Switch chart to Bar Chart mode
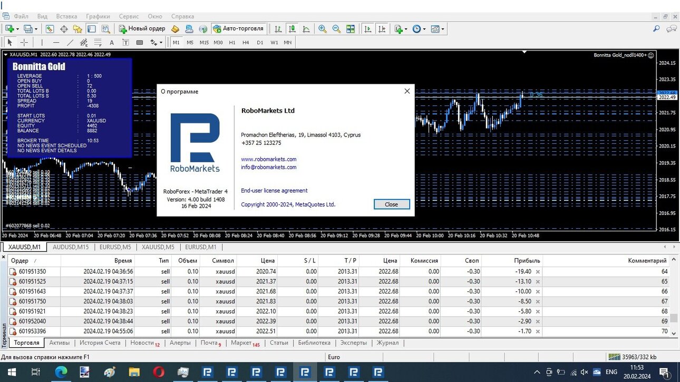The image size is (680, 382). pos(278,29)
